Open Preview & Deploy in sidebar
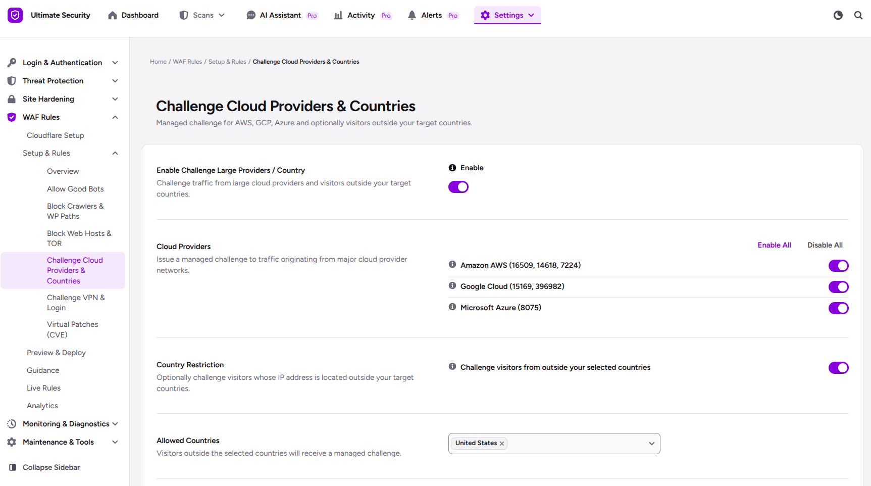 pos(56,353)
